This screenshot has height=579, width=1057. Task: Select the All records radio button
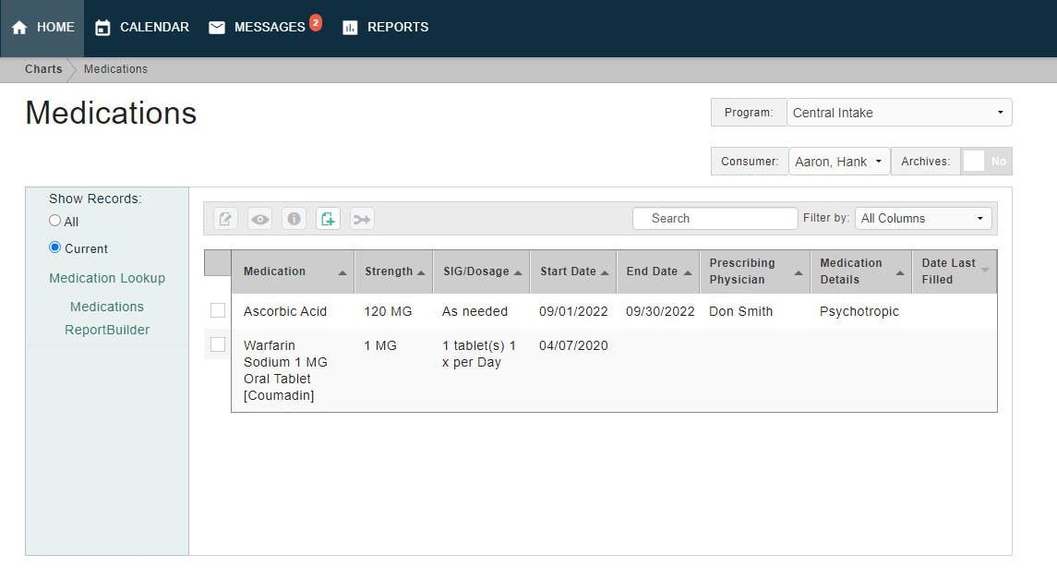(x=55, y=221)
